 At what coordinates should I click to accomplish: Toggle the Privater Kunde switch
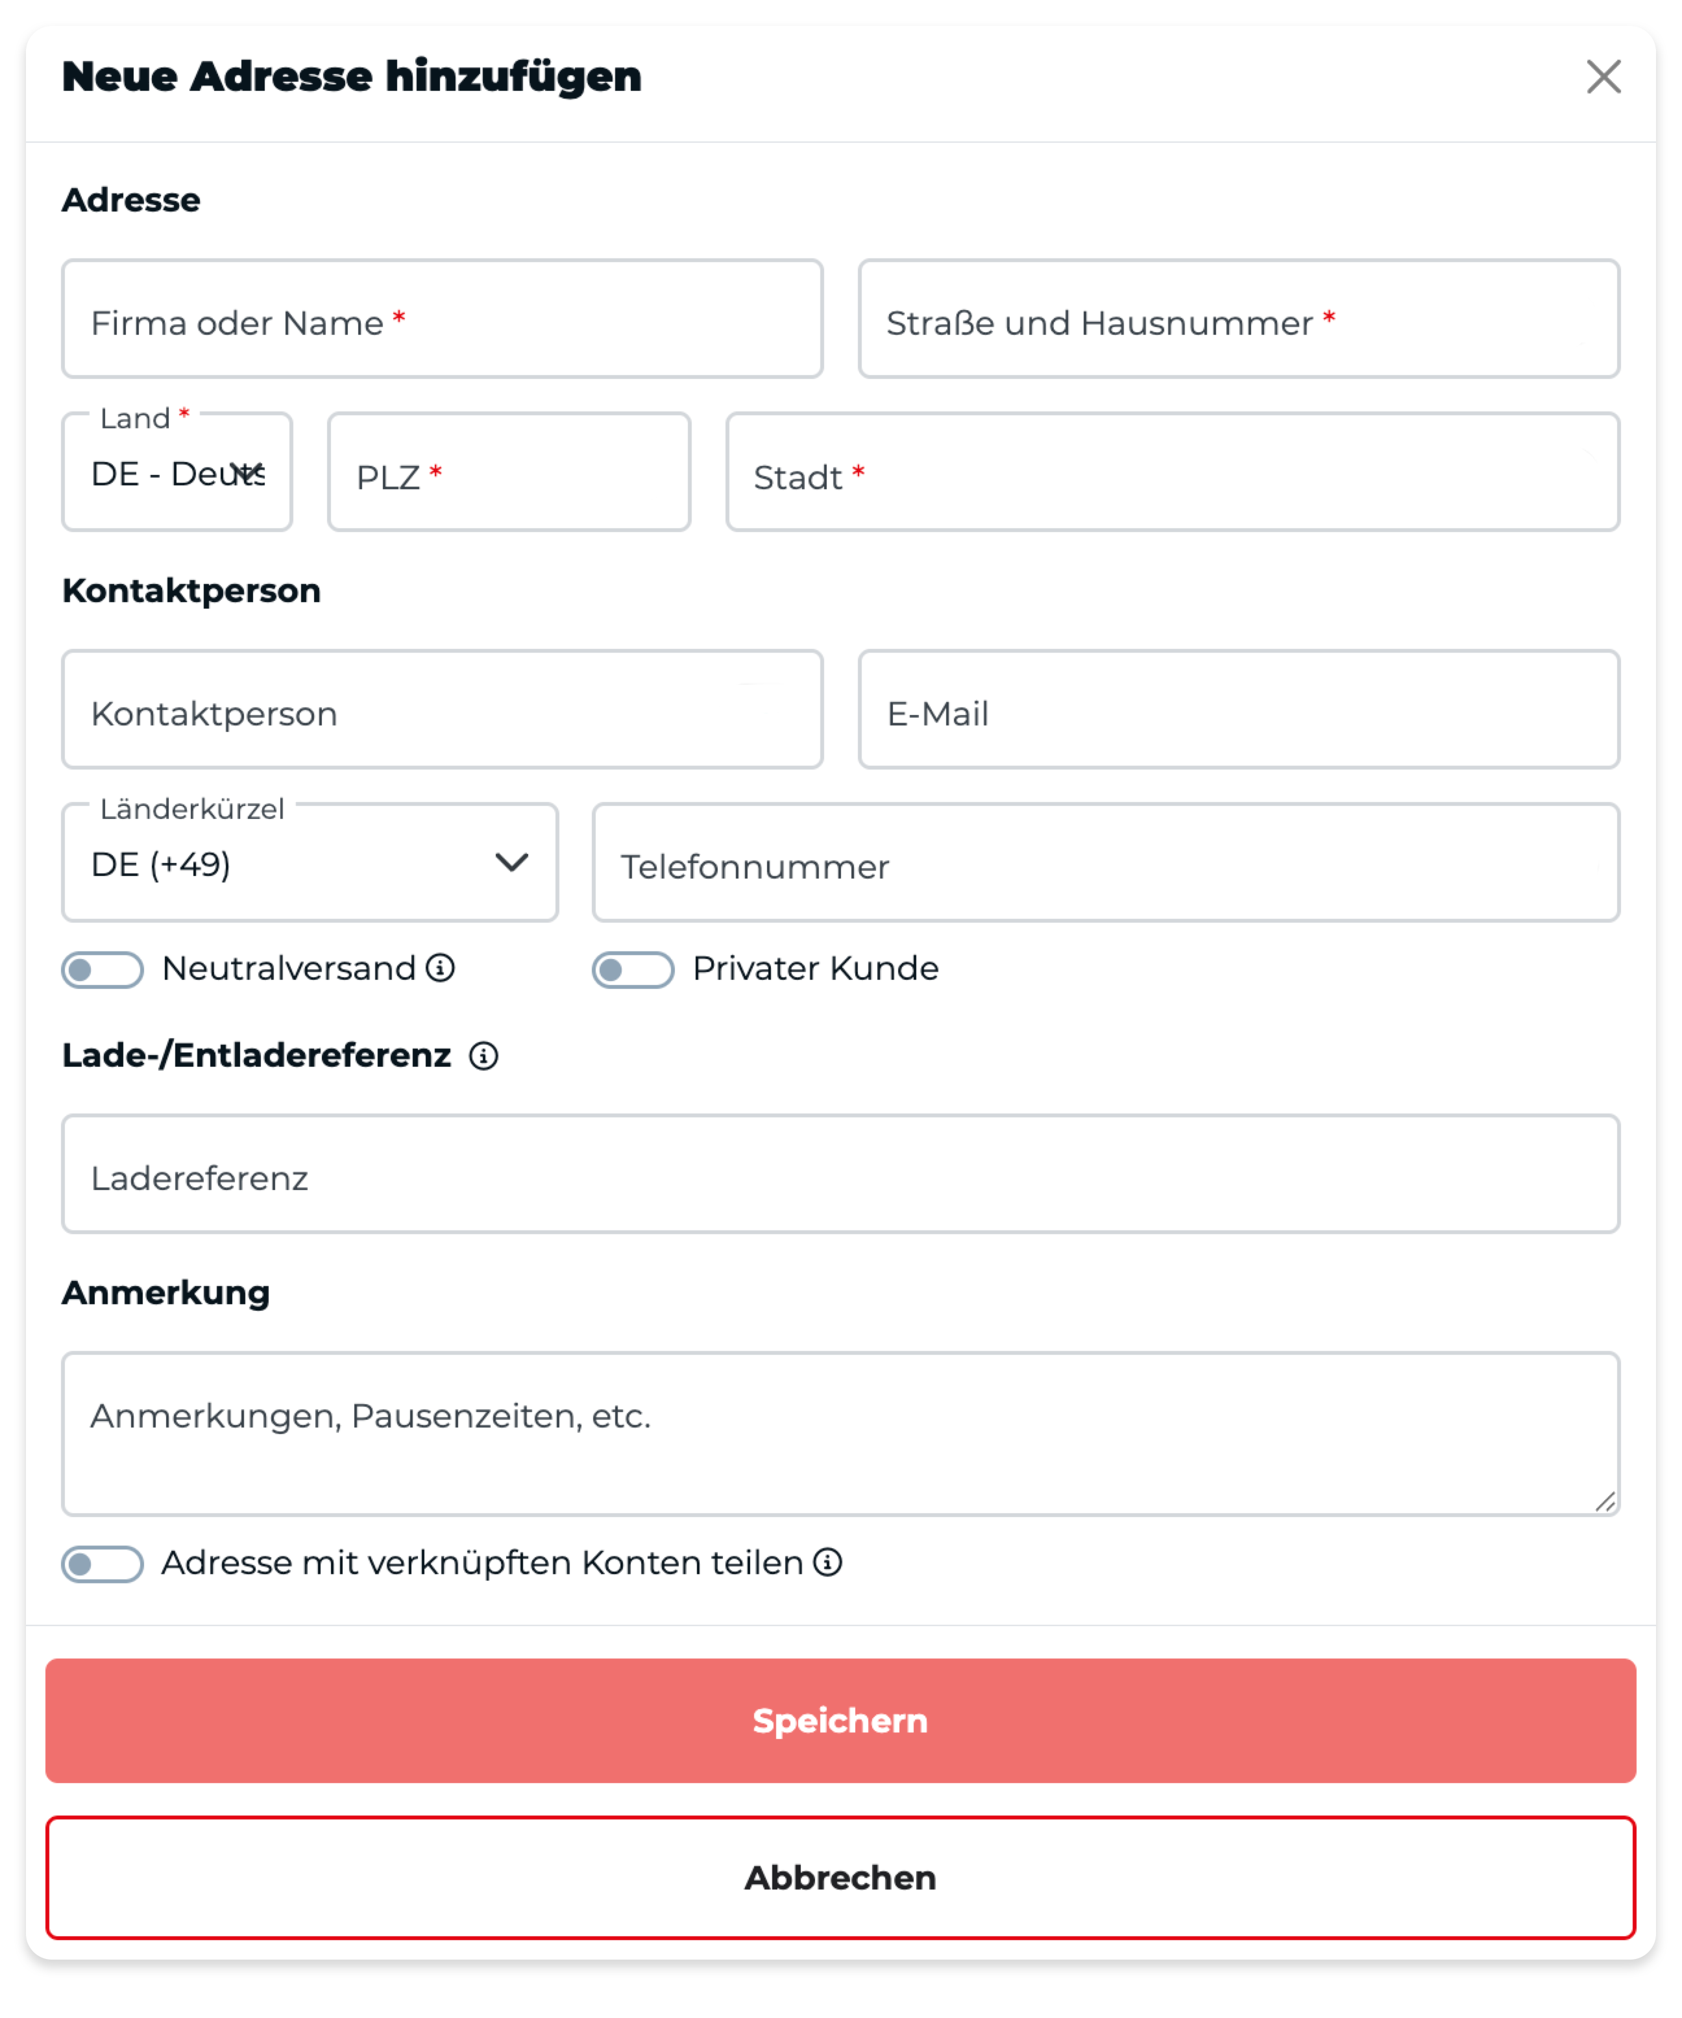pyautogui.click(x=633, y=969)
